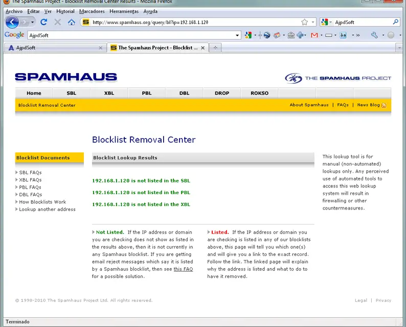Click the bank building icon in Google toolbar

point(291,35)
